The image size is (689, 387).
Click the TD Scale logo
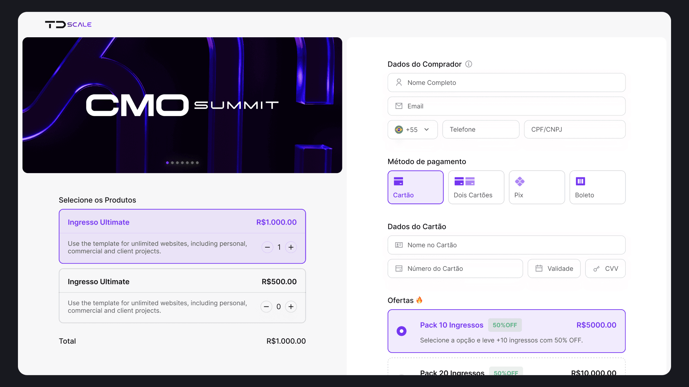[68, 24]
